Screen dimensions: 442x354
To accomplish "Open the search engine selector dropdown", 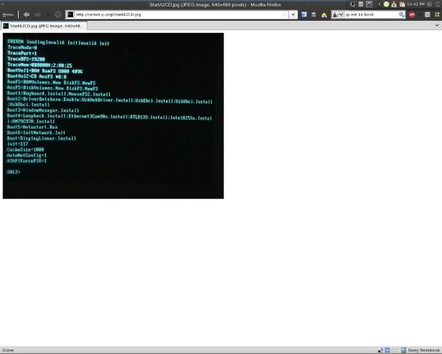I will (x=338, y=14).
